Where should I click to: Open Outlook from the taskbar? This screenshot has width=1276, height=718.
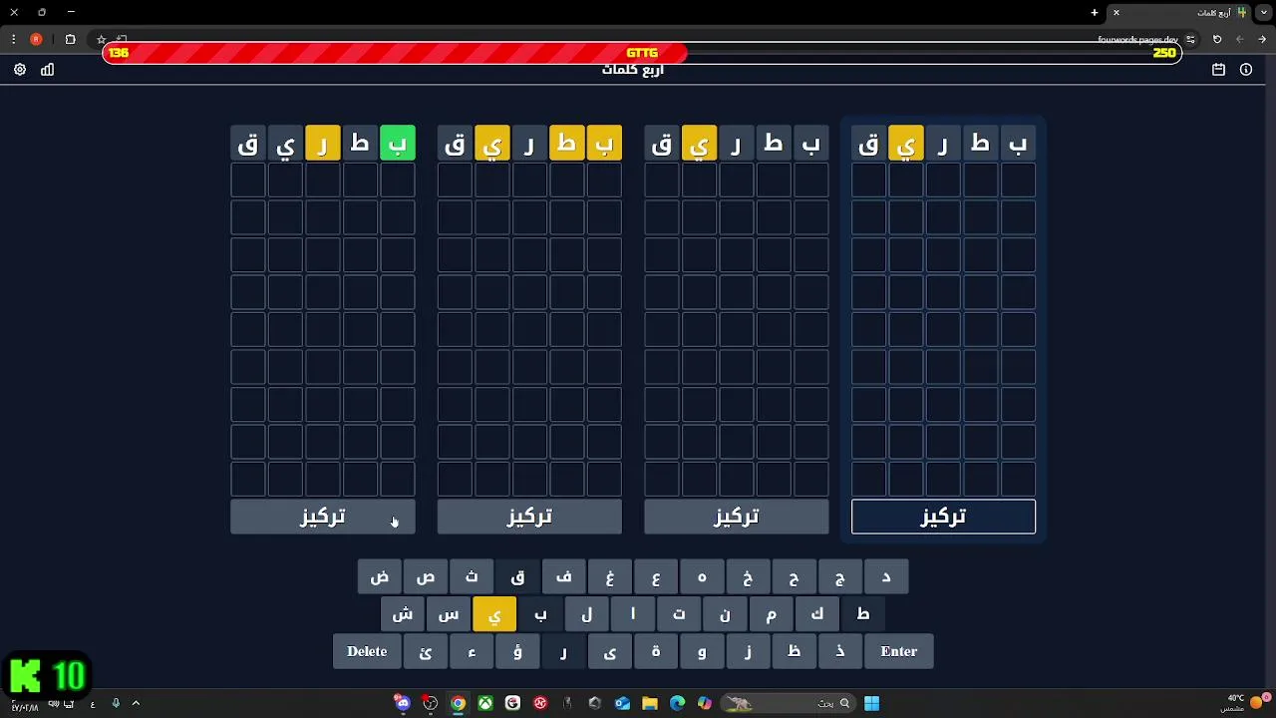click(x=622, y=703)
